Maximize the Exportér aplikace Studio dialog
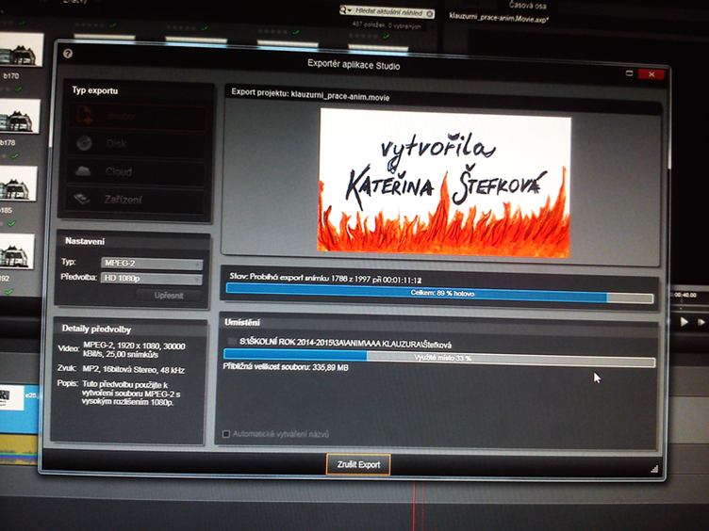Viewport: 709px width, 531px height. (629, 72)
